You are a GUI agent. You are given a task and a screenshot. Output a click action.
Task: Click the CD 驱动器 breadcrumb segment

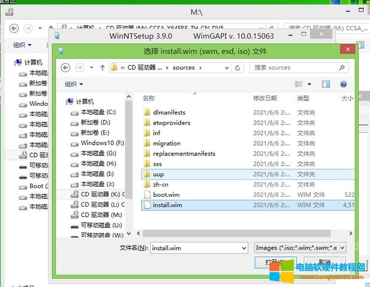pyautogui.click(x=145, y=68)
